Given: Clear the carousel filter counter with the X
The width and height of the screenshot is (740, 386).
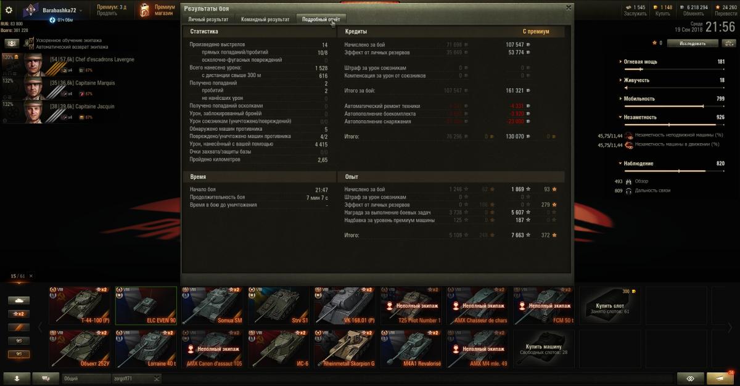Looking at the screenshot, I should (31, 276).
